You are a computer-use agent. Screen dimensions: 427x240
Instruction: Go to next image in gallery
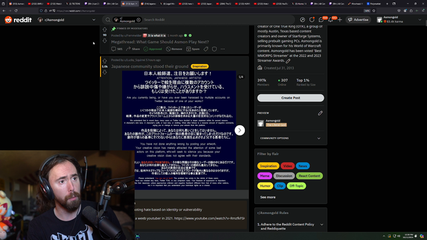pyautogui.click(x=240, y=131)
